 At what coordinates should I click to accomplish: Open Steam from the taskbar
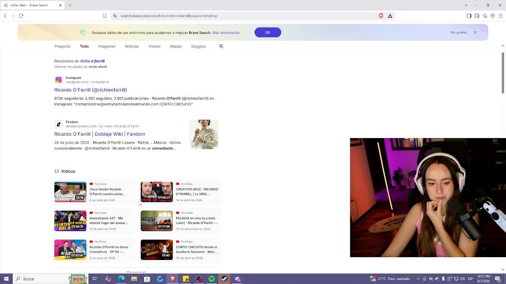tap(224, 279)
